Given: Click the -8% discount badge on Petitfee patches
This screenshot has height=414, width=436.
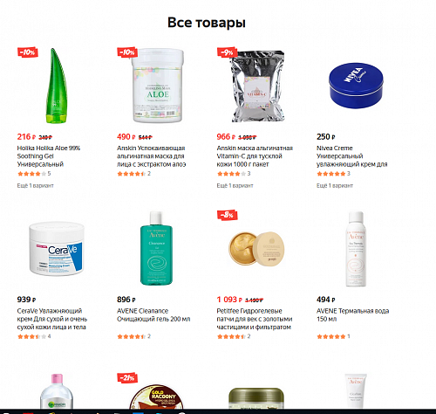Looking at the screenshot, I should pos(228,215).
